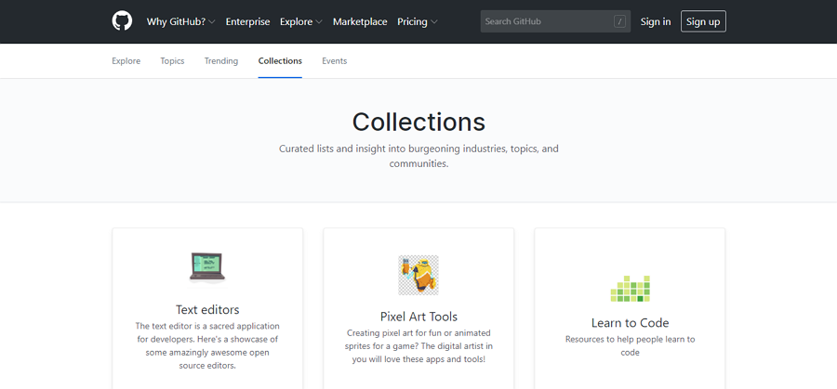837x389 pixels.
Task: Open the Learn to Code green squares icon
Action: pyautogui.click(x=630, y=289)
